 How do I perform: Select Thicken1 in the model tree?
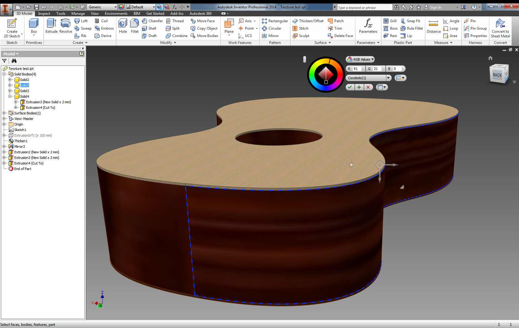21,141
